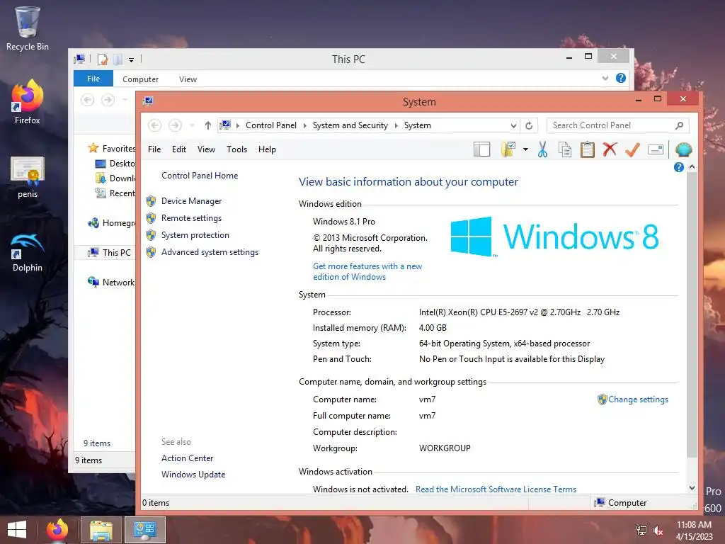Open the address bar history dropdown
The image size is (725, 544).
point(513,125)
